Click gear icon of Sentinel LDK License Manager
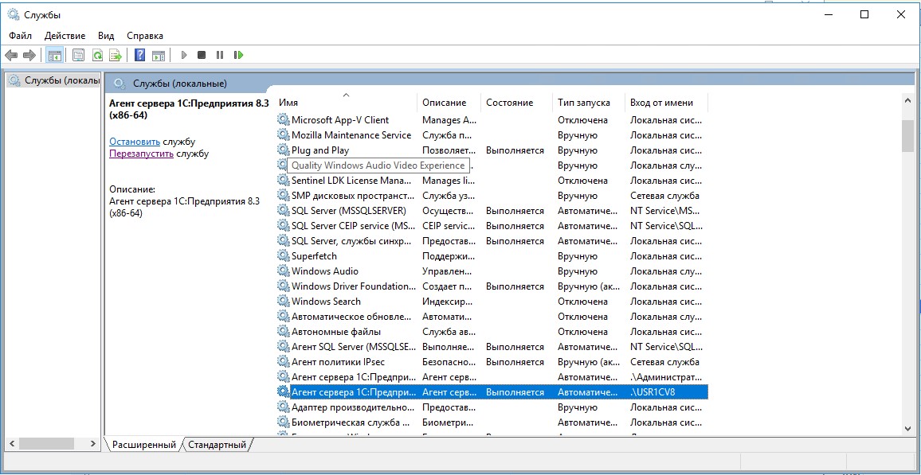 tap(284, 181)
